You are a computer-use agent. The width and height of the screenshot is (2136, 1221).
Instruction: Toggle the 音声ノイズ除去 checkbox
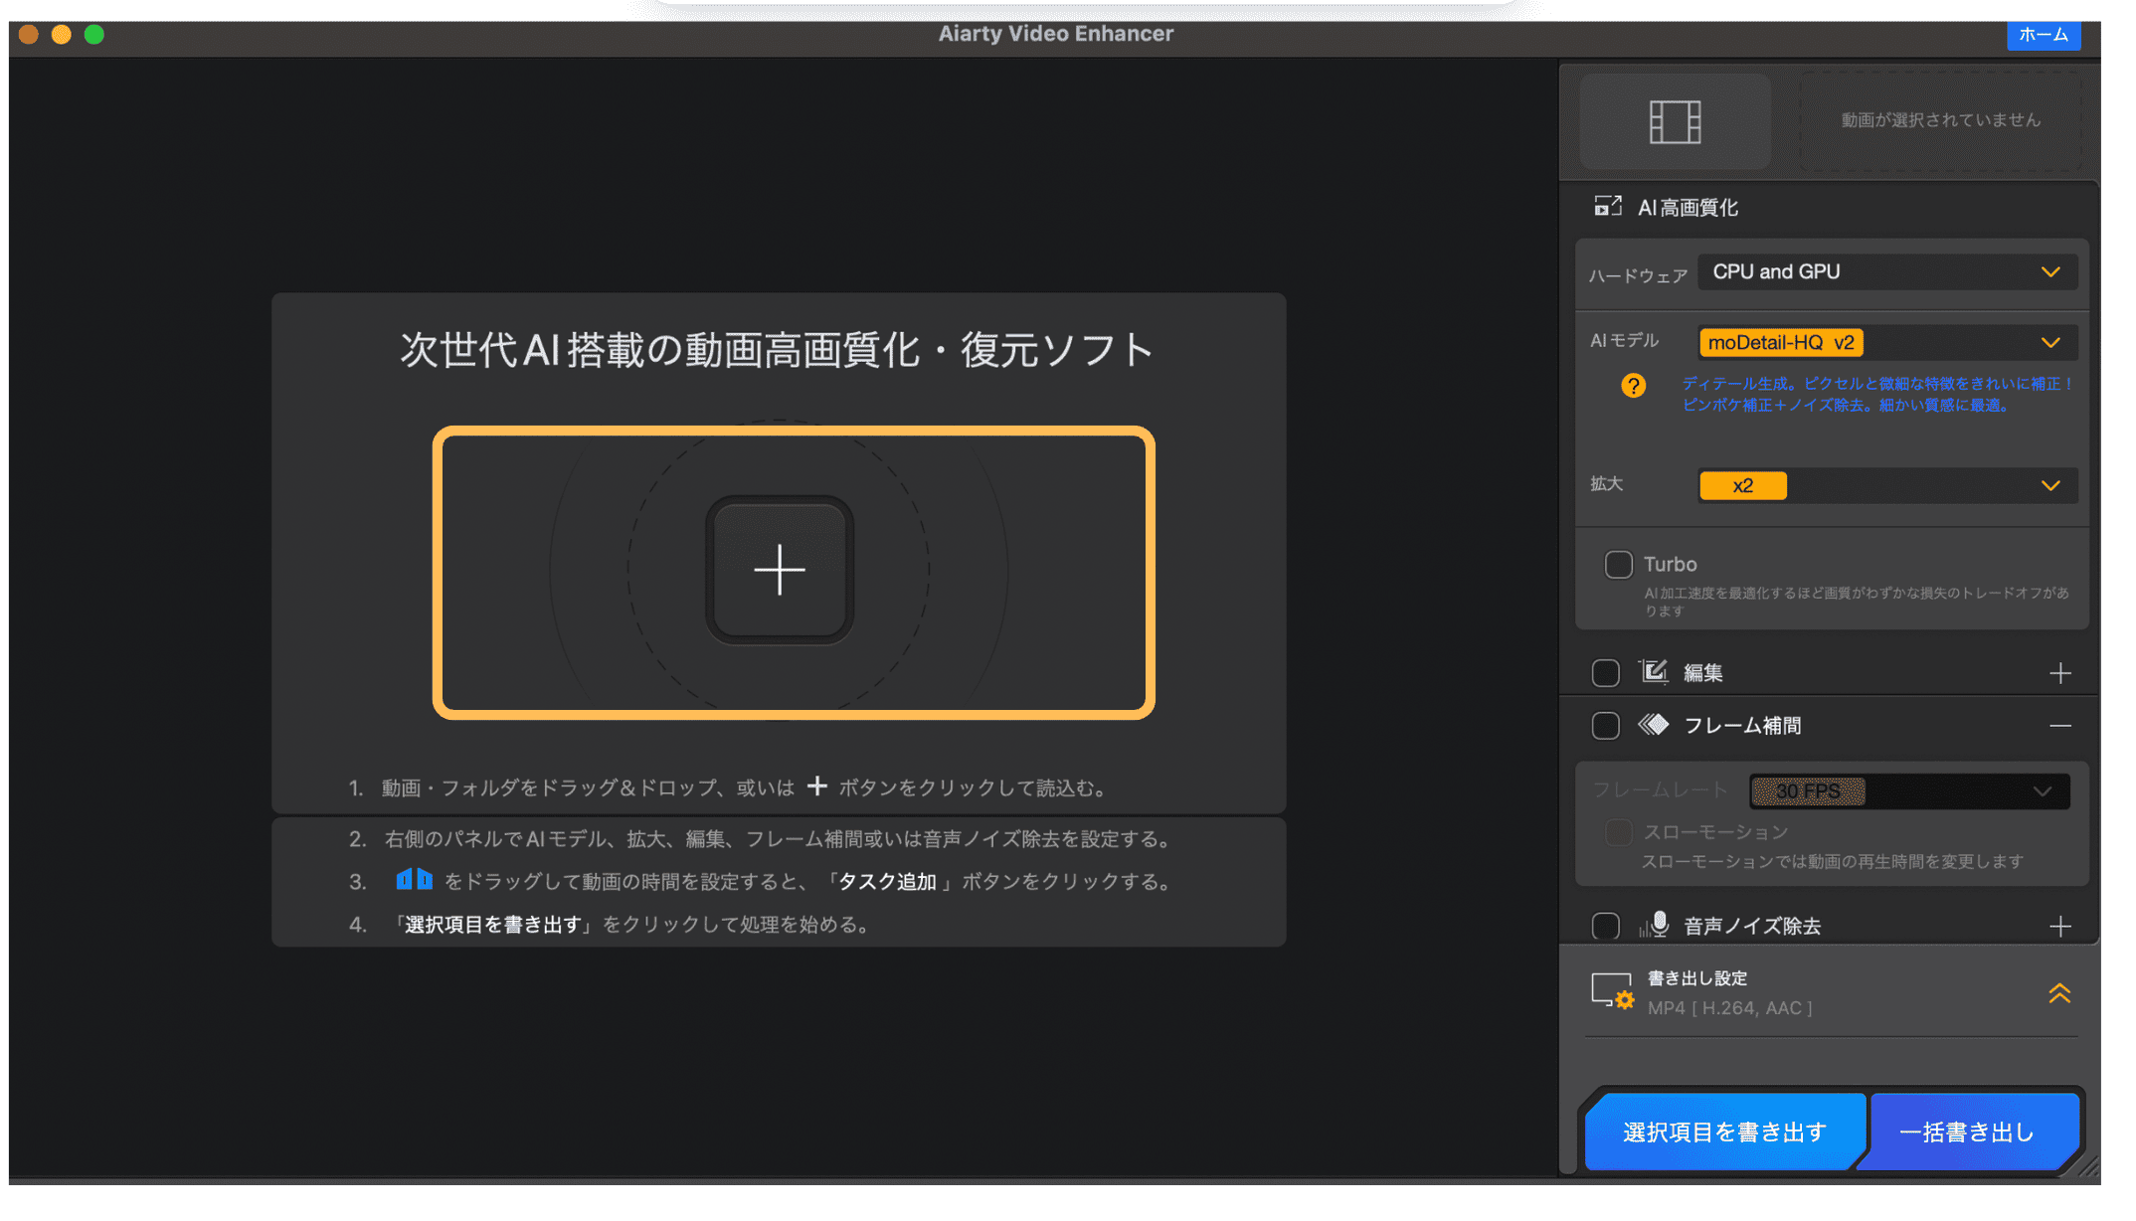pos(1605,926)
